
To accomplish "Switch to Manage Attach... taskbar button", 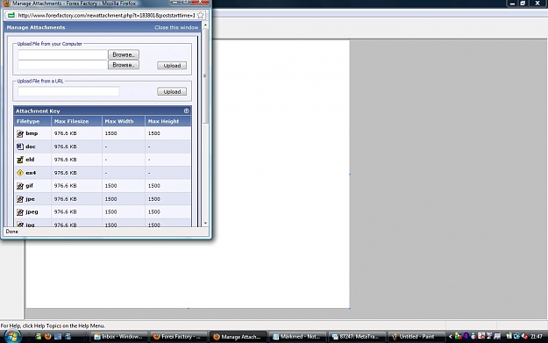I will coord(238,336).
